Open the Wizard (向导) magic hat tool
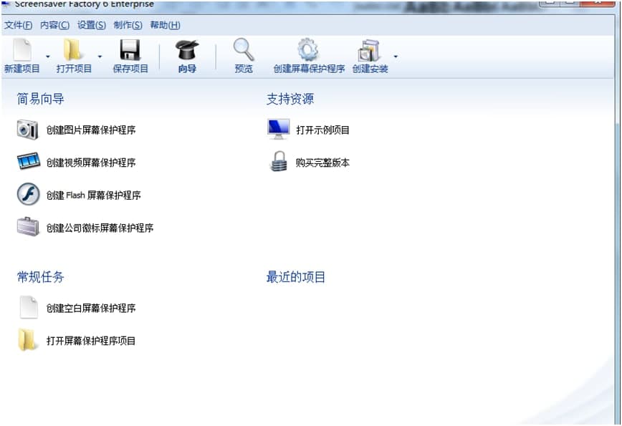The height and width of the screenshot is (426, 622). click(187, 54)
